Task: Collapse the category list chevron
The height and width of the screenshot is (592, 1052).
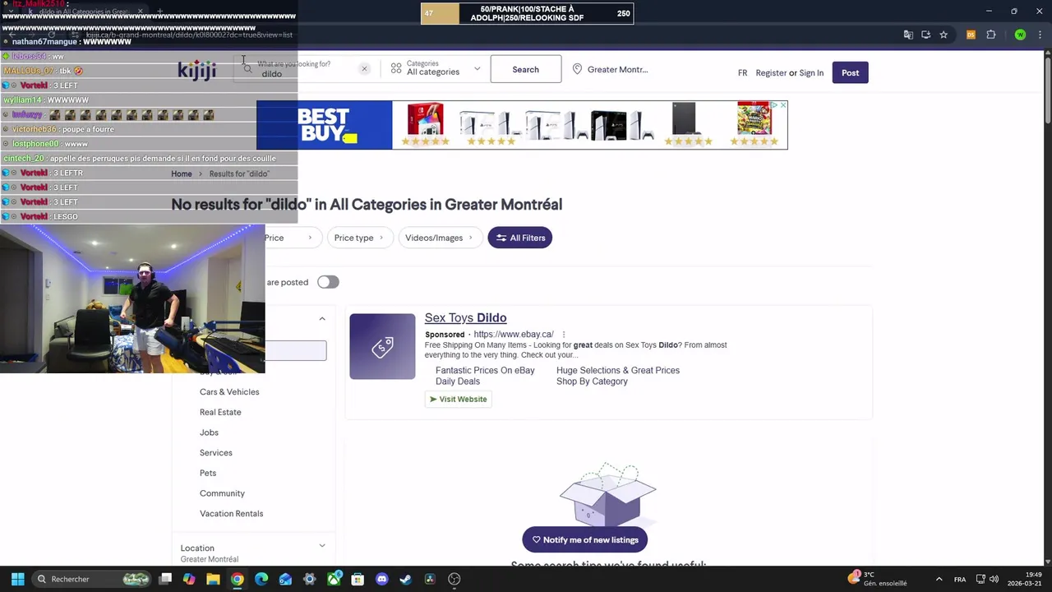Action: tap(322, 319)
